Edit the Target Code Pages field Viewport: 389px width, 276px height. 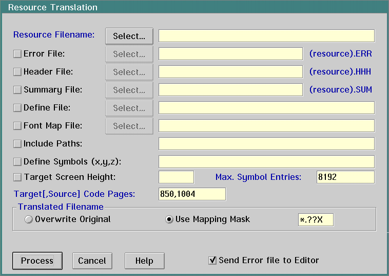coord(192,194)
